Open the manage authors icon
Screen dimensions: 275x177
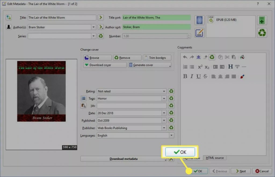9,27
